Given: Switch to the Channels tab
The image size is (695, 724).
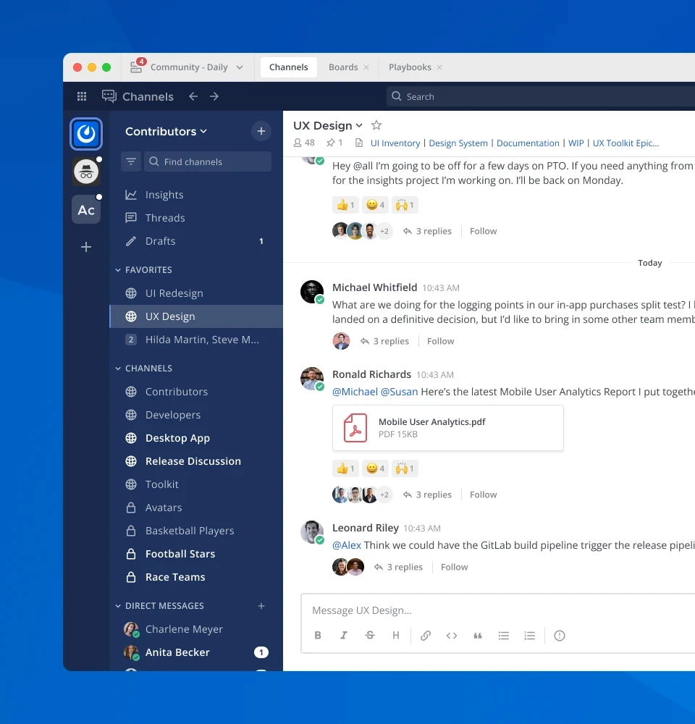Looking at the screenshot, I should point(289,67).
